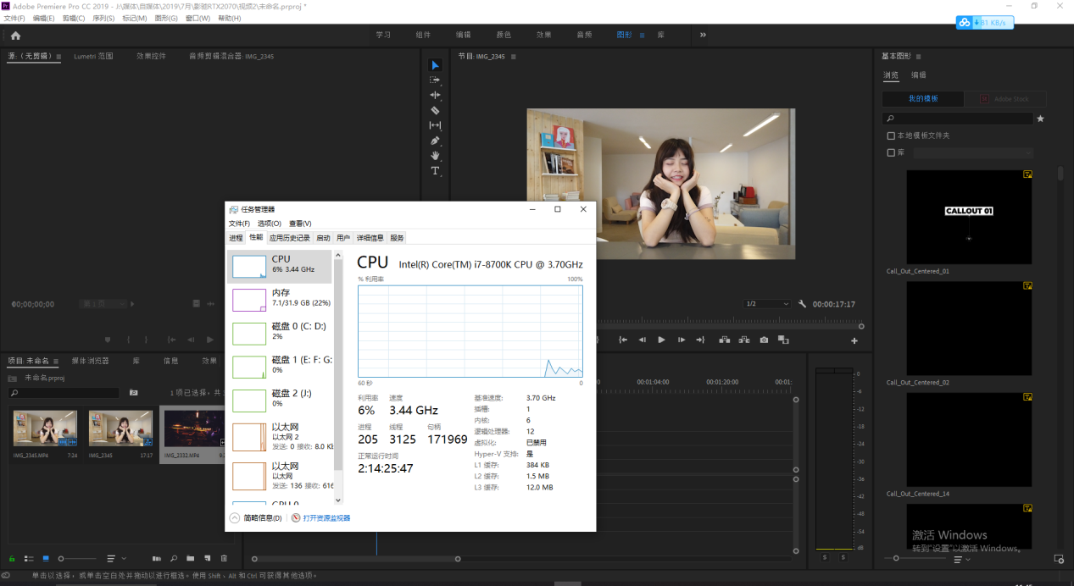Click the New Item icon in Project panel
The width and height of the screenshot is (1074, 586).
[x=207, y=559]
